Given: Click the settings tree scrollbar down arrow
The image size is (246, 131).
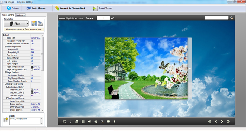Looking at the screenshot, I should coord(43,111).
